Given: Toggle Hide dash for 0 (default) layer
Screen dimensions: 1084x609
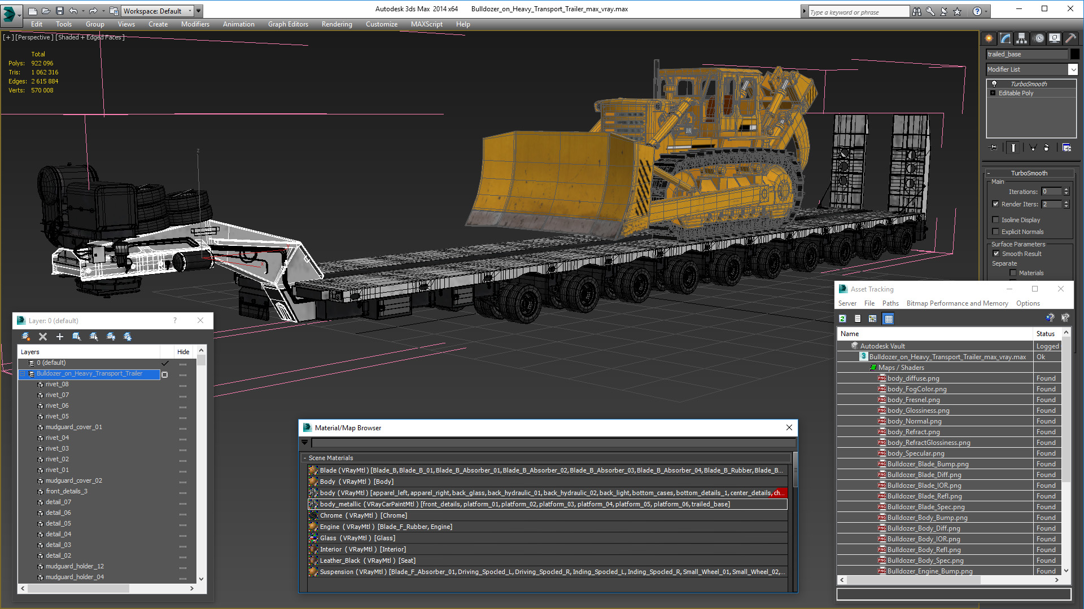Looking at the screenshot, I should (x=183, y=364).
